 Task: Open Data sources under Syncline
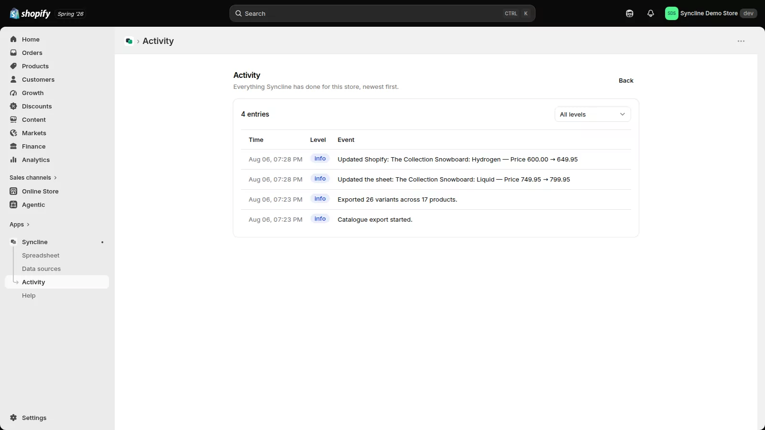[41, 269]
